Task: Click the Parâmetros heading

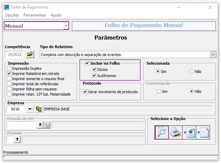Action: tap(110, 37)
